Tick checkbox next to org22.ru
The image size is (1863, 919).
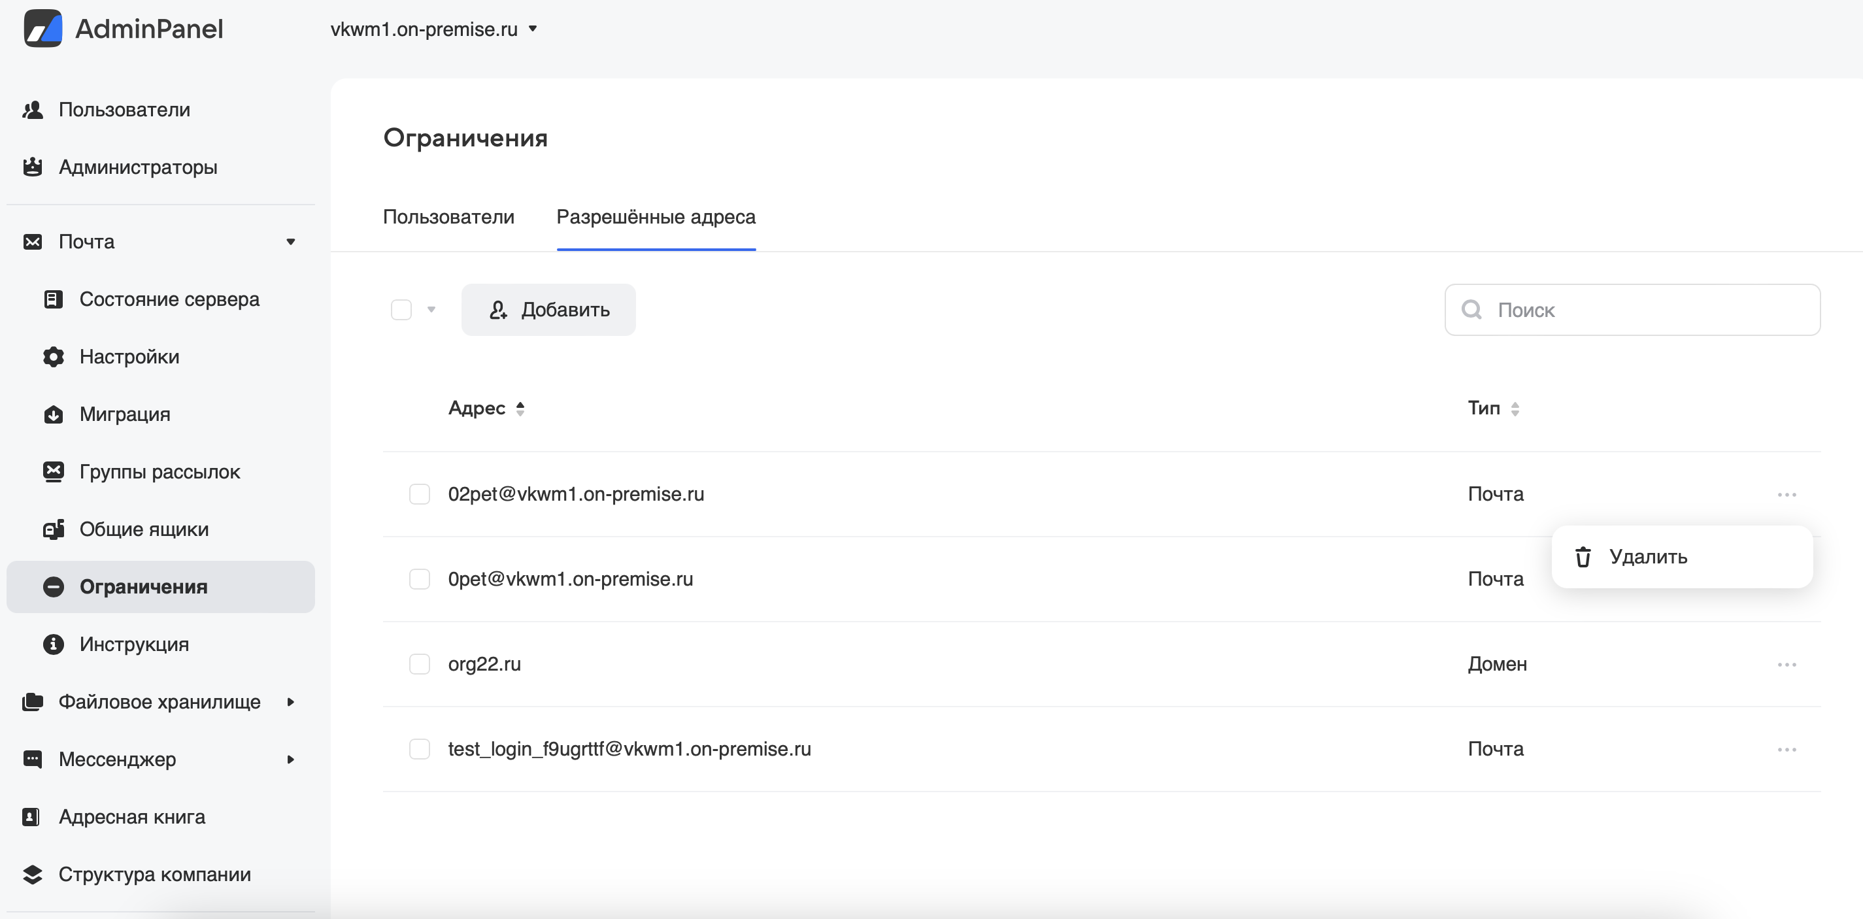tap(420, 665)
